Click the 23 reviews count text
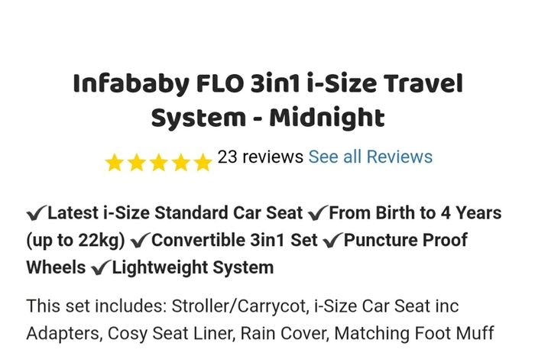This screenshot has height=356, width=535. [x=261, y=157]
